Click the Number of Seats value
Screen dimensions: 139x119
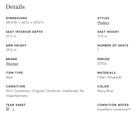98,50
